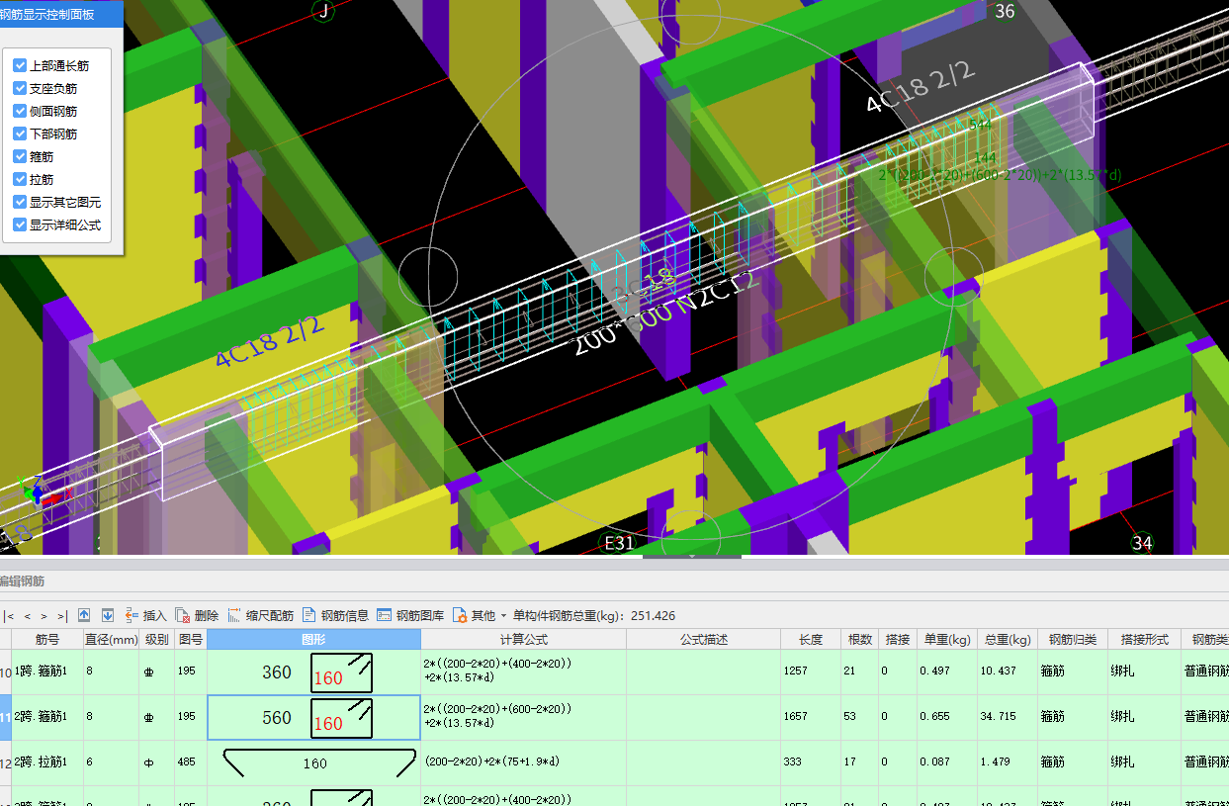The width and height of the screenshot is (1229, 806).
Task: Click the move row down icon
Action: pyautogui.click(x=108, y=615)
